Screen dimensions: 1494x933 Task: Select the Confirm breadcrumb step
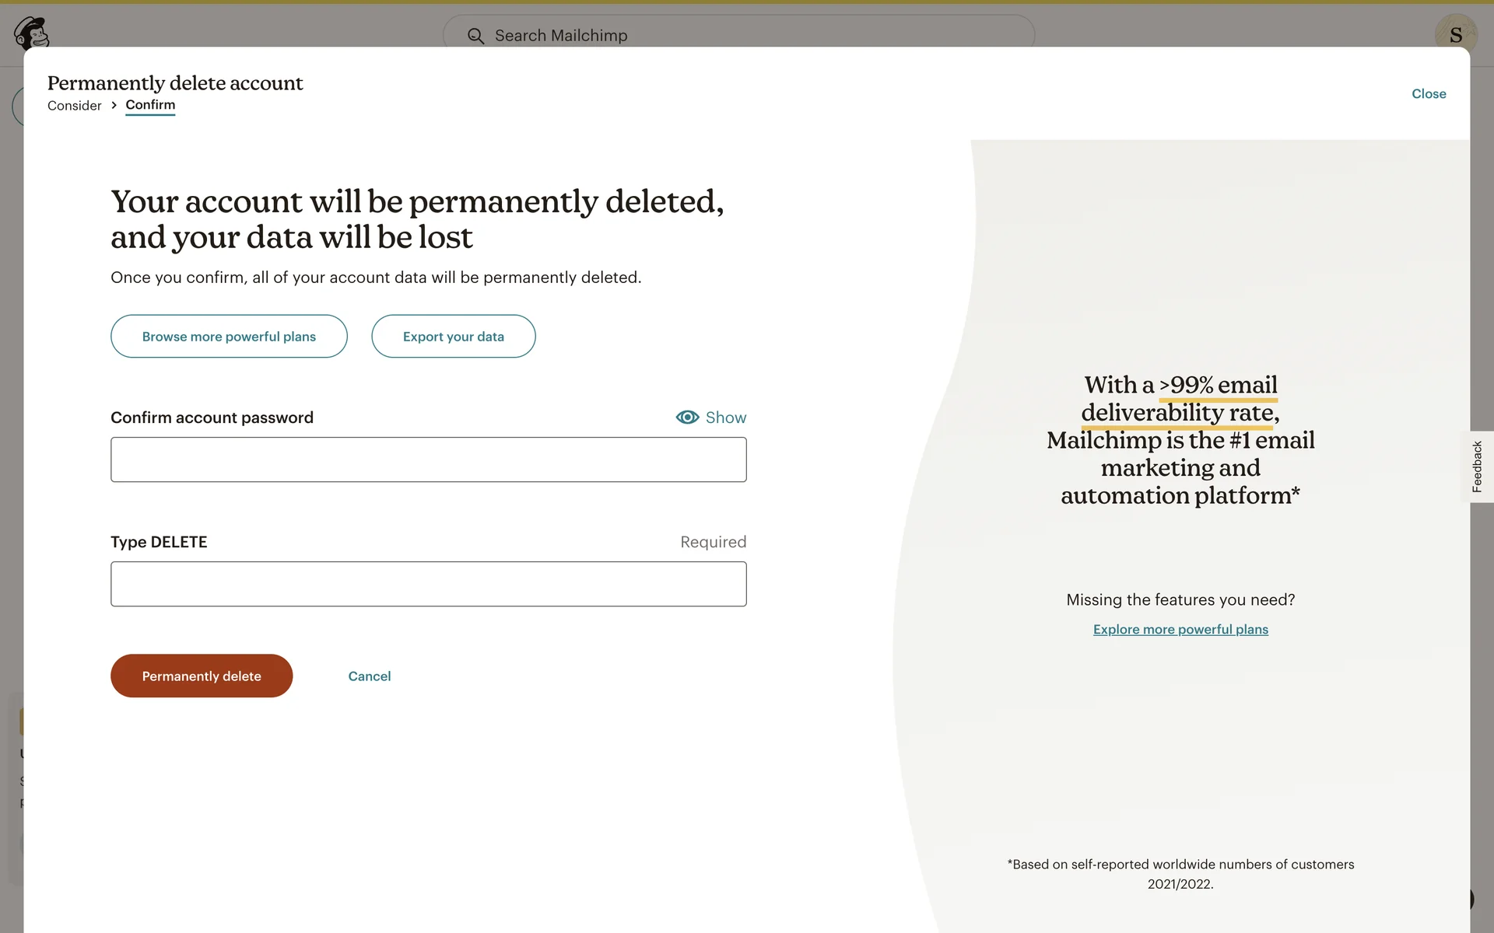pyautogui.click(x=150, y=105)
